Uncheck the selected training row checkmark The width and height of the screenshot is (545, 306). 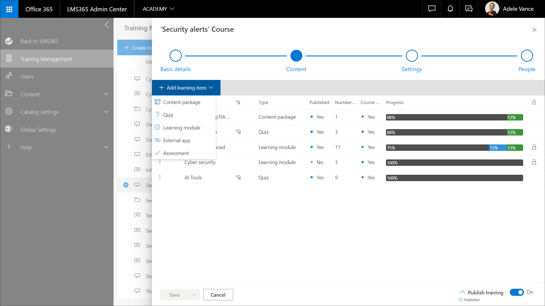click(126, 185)
